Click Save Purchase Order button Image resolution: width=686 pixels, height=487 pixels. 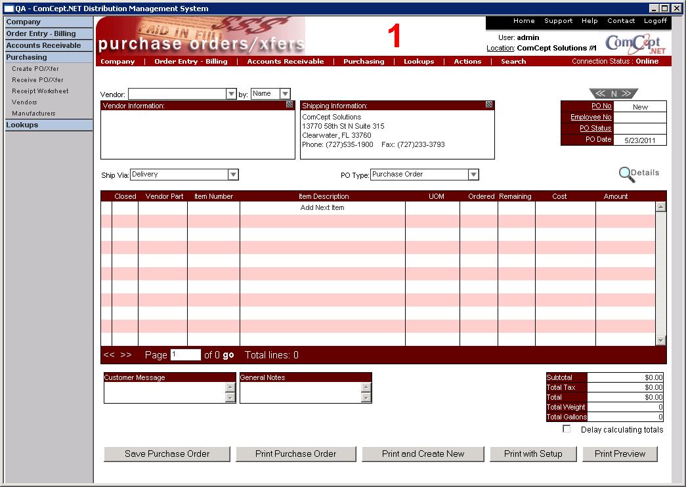(167, 454)
